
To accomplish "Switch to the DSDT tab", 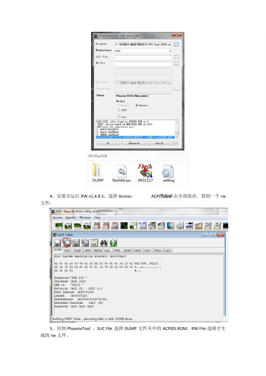I will [x=168, y=250].
